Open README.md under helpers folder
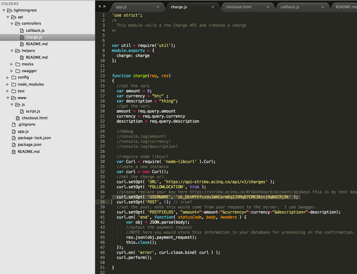357x274 pixels. tap(36, 57)
